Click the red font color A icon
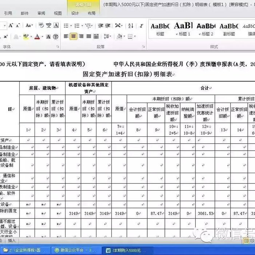This screenshot has width=255, height=255. coord(37,37)
